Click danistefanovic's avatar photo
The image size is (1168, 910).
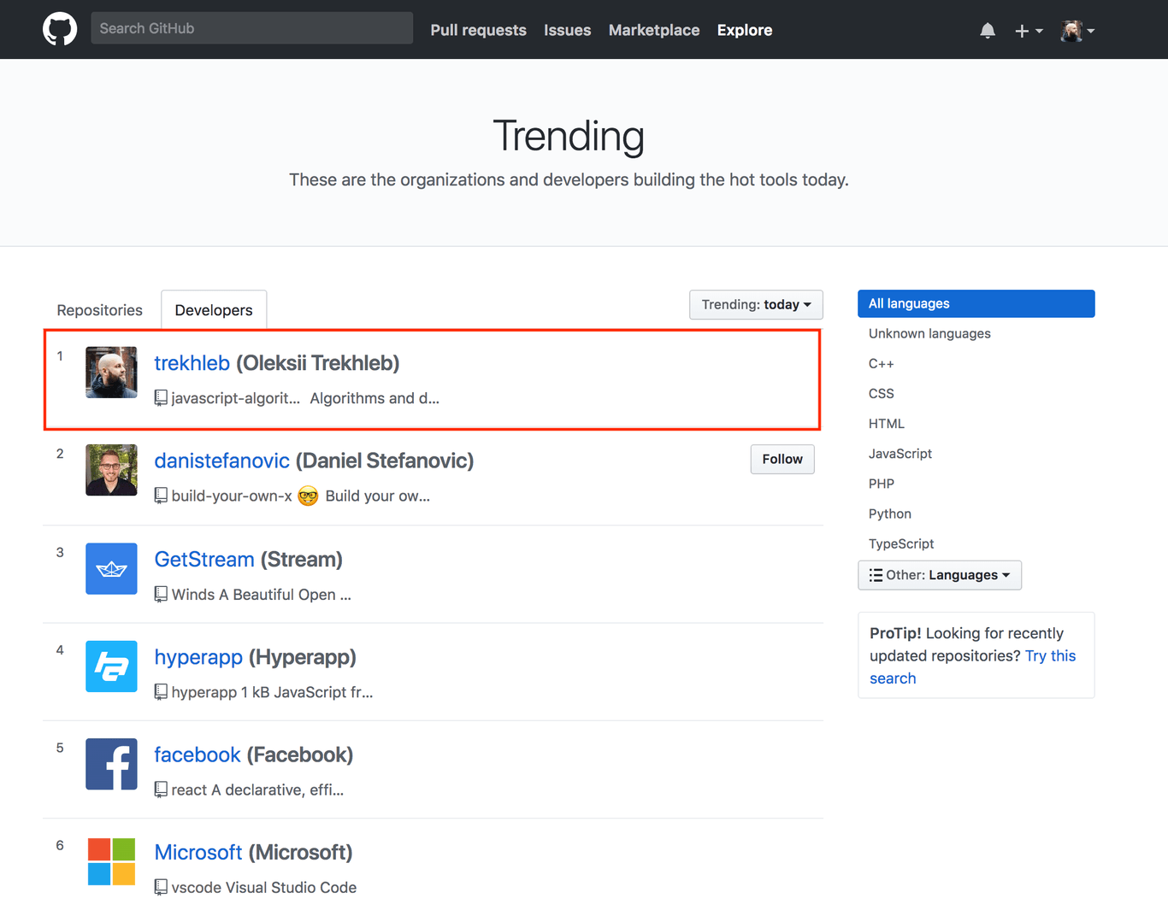(x=111, y=470)
